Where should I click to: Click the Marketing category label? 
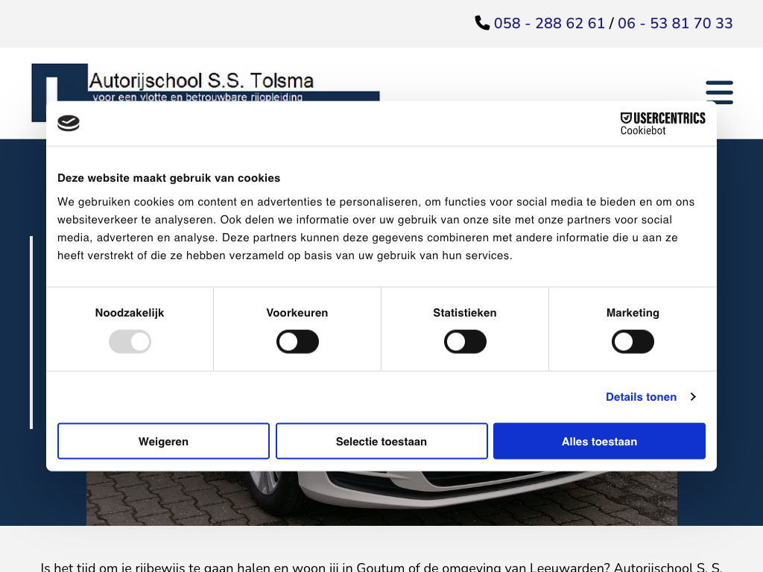(x=633, y=313)
